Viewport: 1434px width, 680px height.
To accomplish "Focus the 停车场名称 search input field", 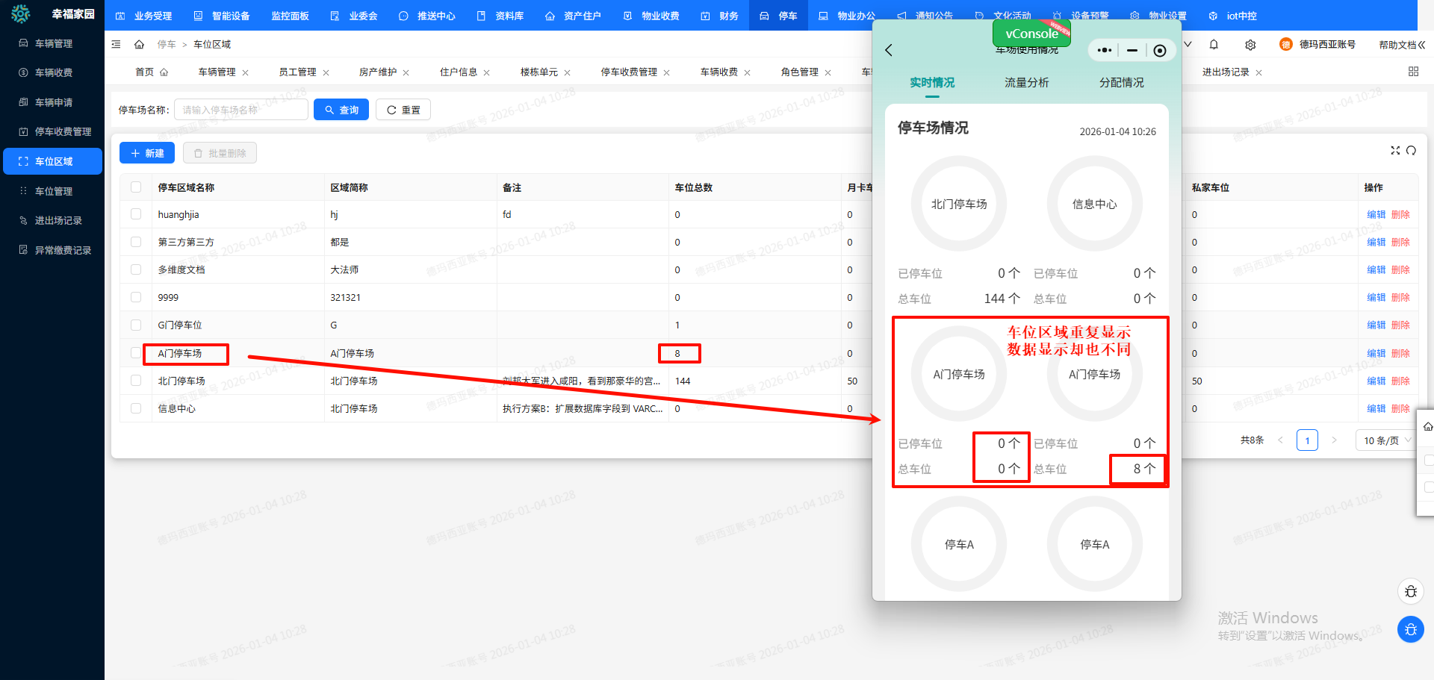I will coord(240,110).
